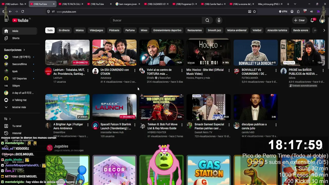The image size is (329, 185).
Task: Open the PROBÉ los BAÑOS PUBLICOS thumbnail
Action: click(x=303, y=53)
